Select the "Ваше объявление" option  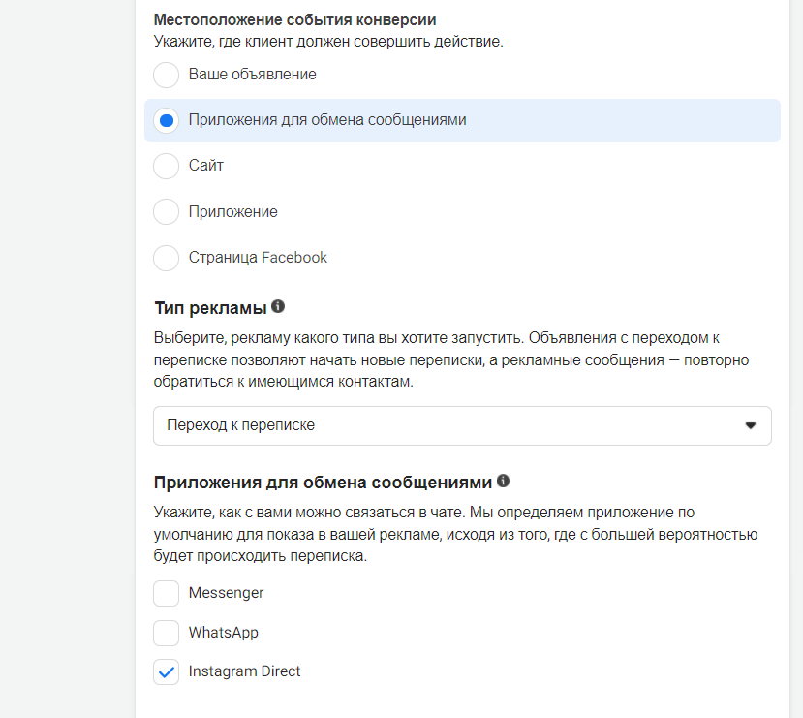pyautogui.click(x=166, y=75)
